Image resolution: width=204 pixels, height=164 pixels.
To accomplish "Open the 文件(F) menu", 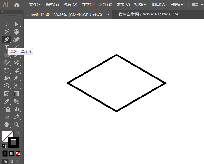I will pos(35,5).
